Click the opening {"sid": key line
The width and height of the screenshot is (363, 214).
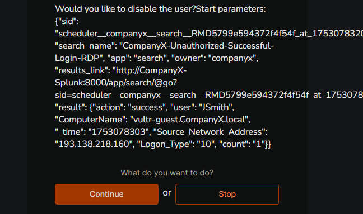tap(67, 21)
